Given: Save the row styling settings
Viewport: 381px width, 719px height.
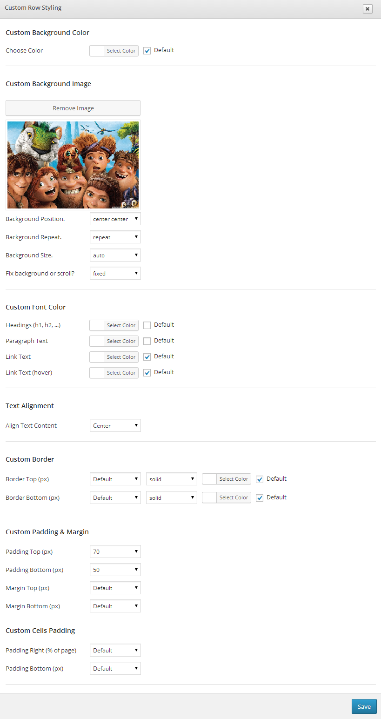Looking at the screenshot, I should (x=364, y=706).
